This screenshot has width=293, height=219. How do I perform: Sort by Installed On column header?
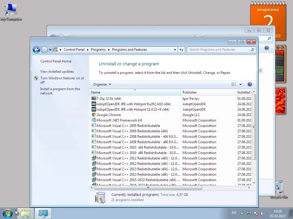pos(244,92)
